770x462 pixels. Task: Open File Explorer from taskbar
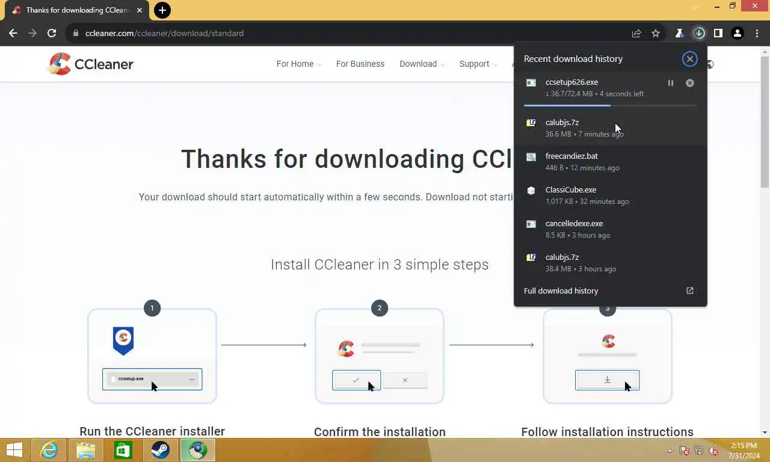[86, 450]
